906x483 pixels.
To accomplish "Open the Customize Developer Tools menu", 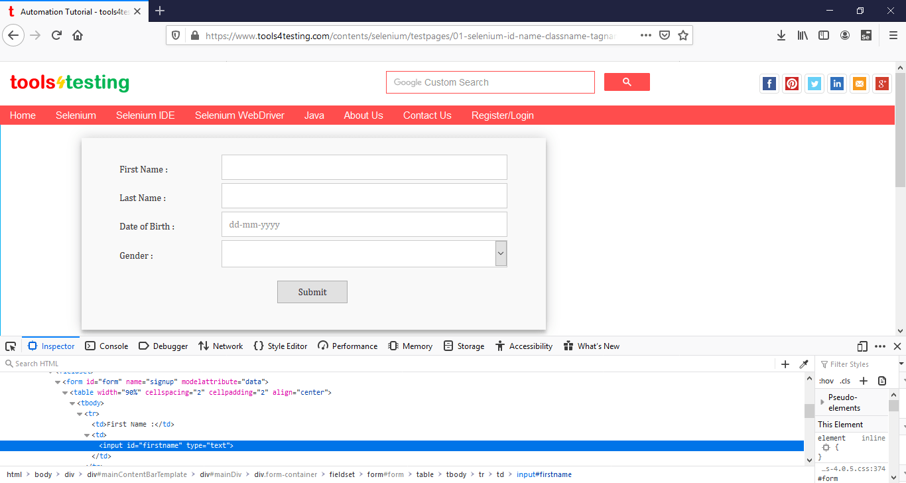I will [880, 346].
